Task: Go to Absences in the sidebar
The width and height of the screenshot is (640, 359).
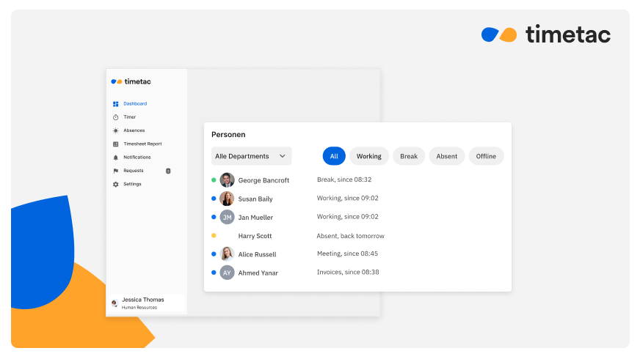Action: click(x=134, y=131)
